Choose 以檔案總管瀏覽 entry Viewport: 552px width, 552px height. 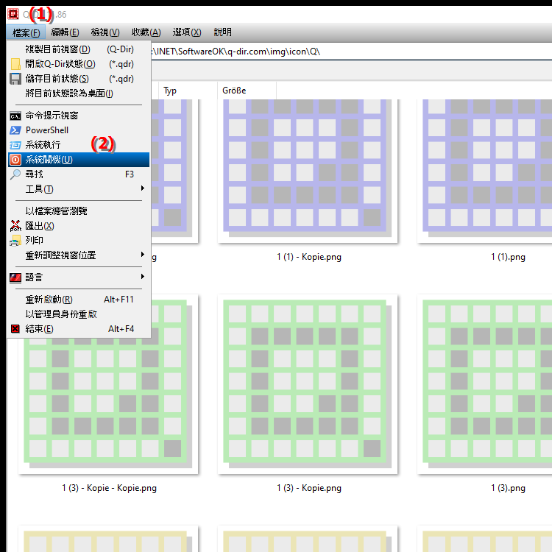click(79, 211)
